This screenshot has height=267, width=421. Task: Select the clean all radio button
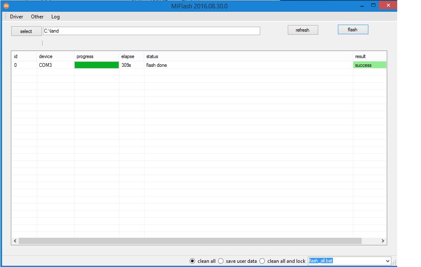[192, 261]
